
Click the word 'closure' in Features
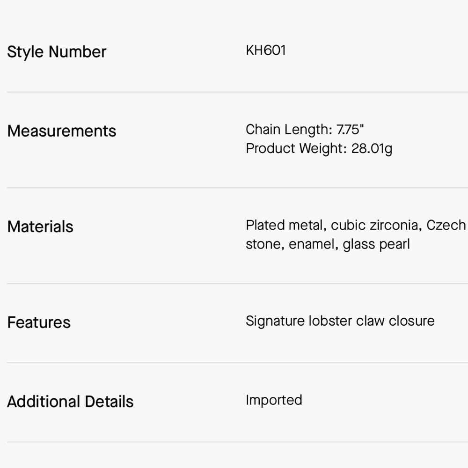411,321
